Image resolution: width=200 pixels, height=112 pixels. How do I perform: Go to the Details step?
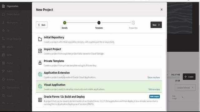65,25
